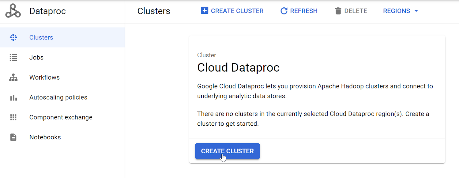The height and width of the screenshot is (178, 459).
Task: Click Create Cluster text in the top toolbar
Action: 237,11
